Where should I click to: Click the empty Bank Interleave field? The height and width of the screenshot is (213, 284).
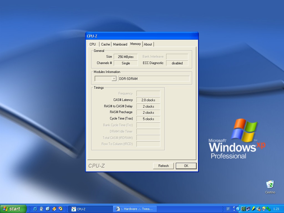[x=177, y=57]
